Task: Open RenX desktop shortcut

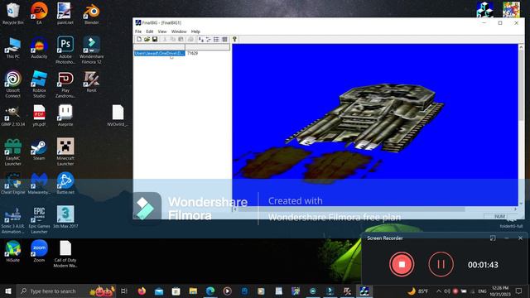Action: click(92, 81)
